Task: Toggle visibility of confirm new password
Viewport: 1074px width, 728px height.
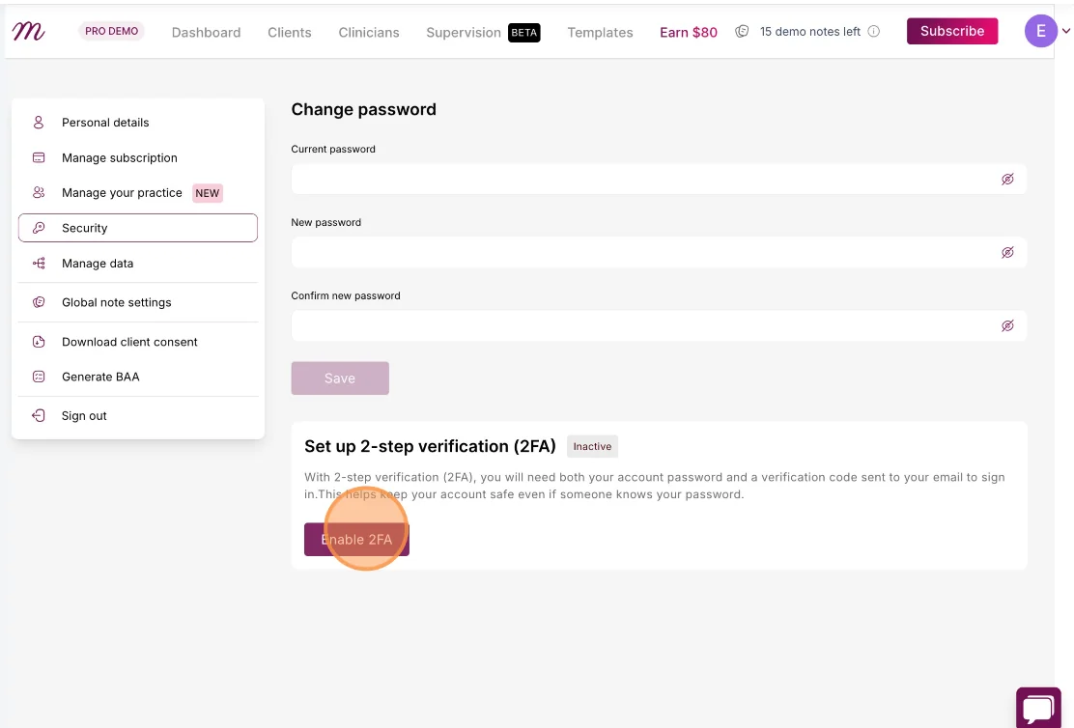Action: pyautogui.click(x=1006, y=326)
